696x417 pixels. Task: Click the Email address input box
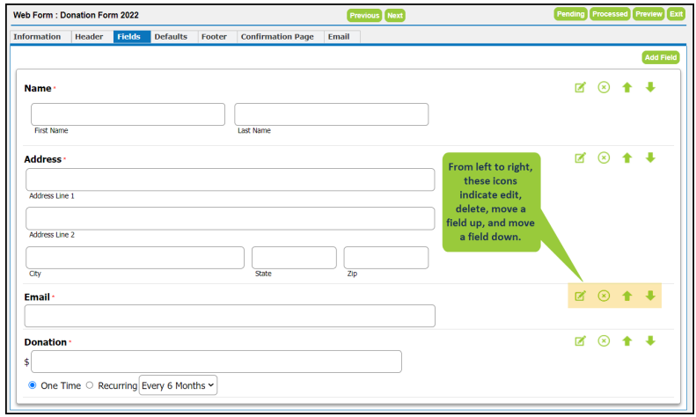[x=230, y=316]
